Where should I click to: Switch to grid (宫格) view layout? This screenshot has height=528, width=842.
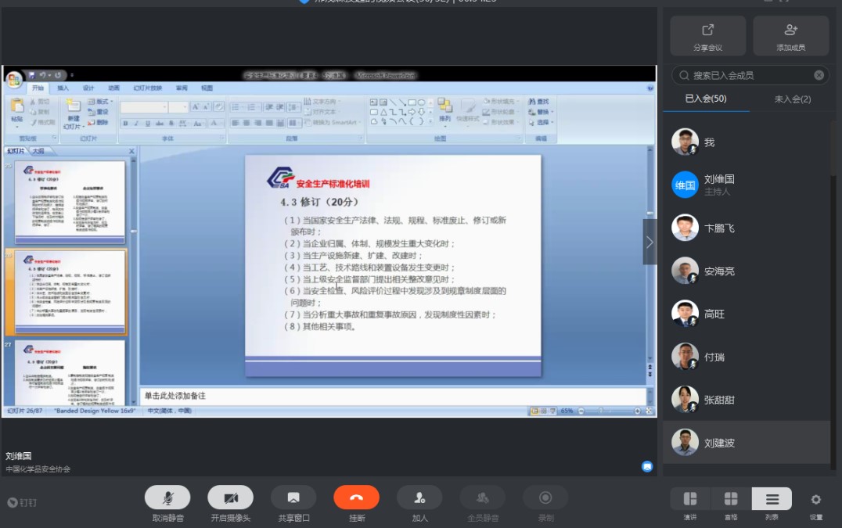731,499
